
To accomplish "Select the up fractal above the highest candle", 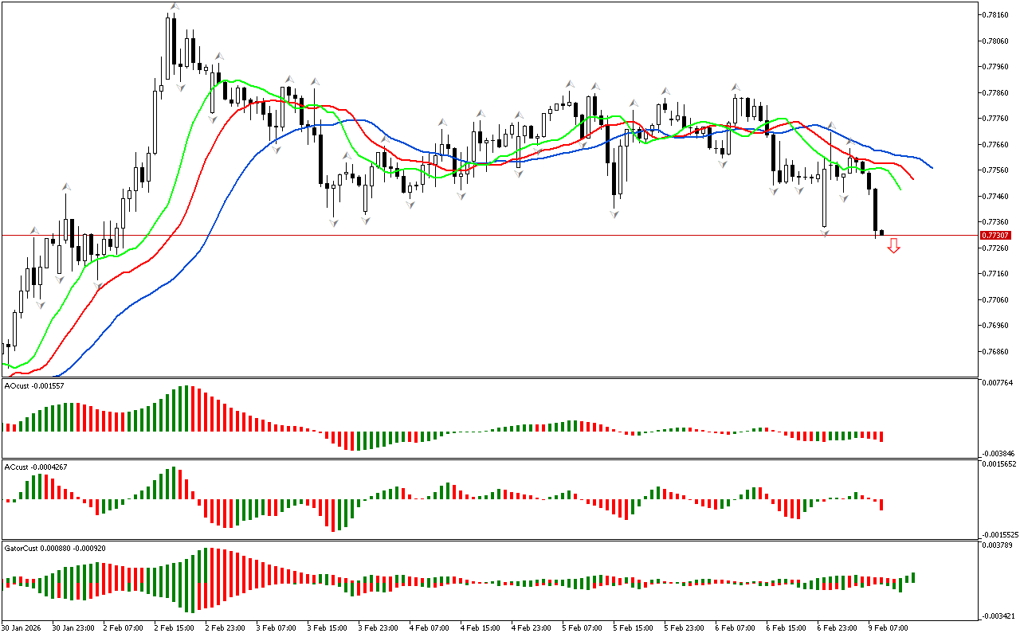I will pos(174,7).
